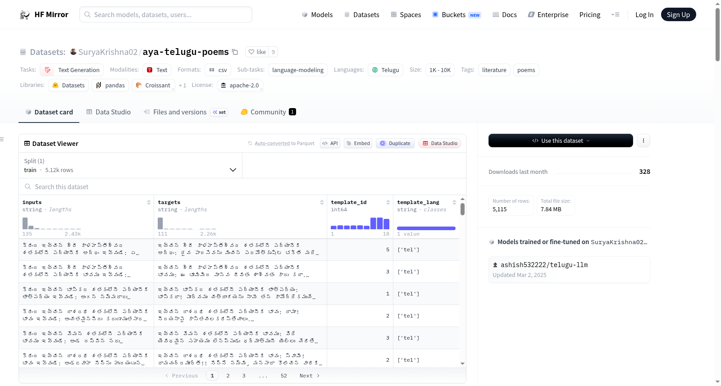The image size is (721, 386).
Task: Click the template_id histogram bars
Action: pyautogui.click(x=360, y=223)
